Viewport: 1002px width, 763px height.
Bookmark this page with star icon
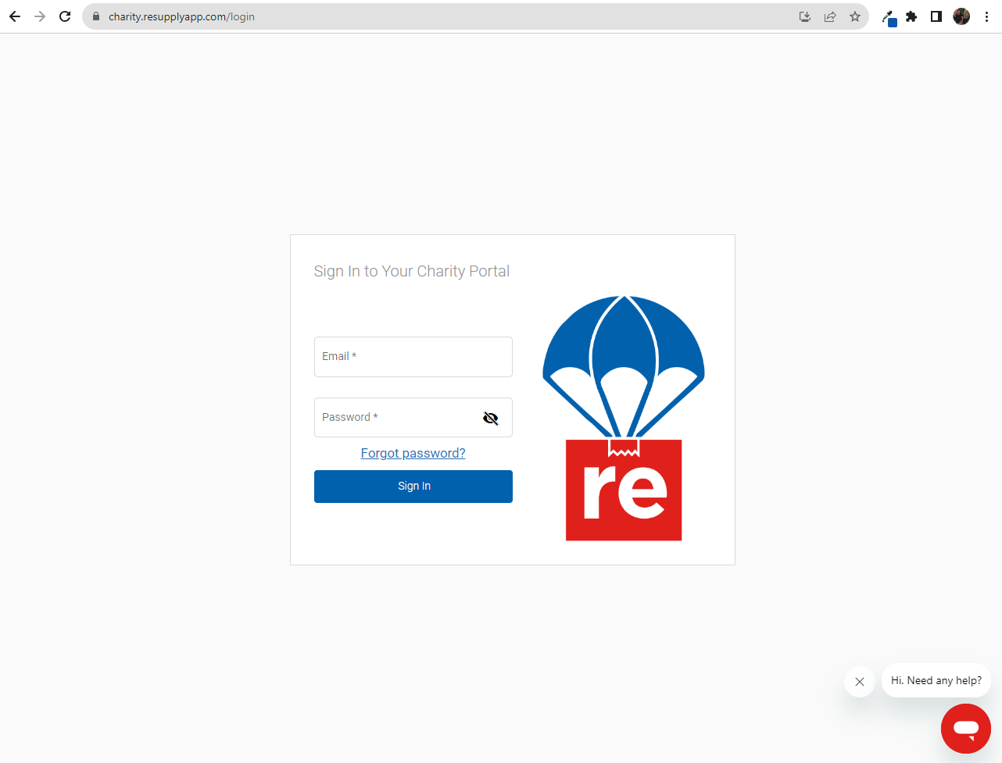click(x=855, y=16)
